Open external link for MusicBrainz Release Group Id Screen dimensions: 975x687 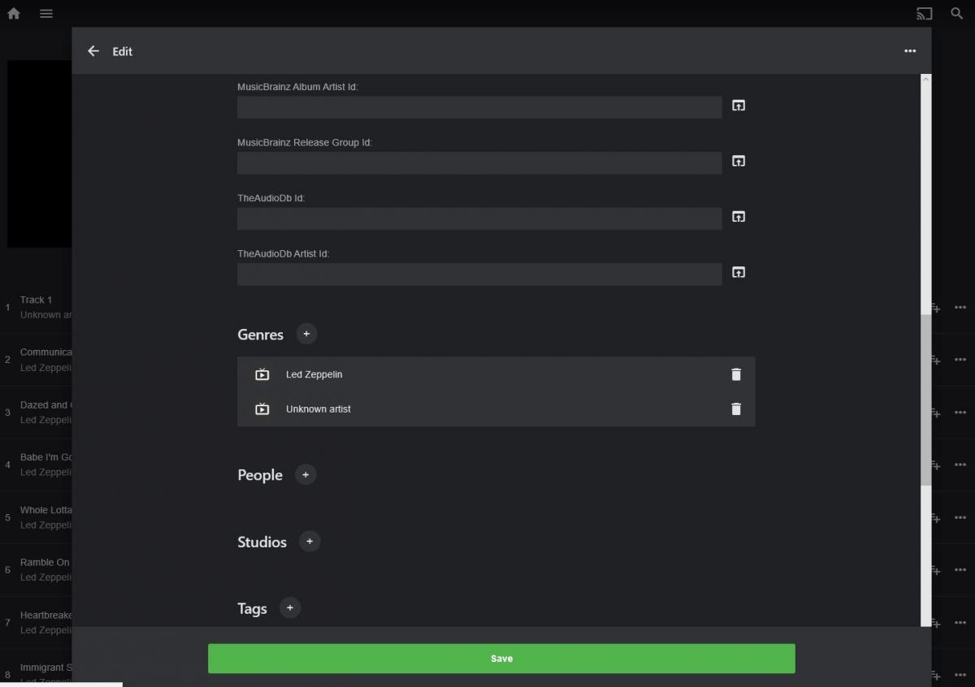click(x=738, y=162)
